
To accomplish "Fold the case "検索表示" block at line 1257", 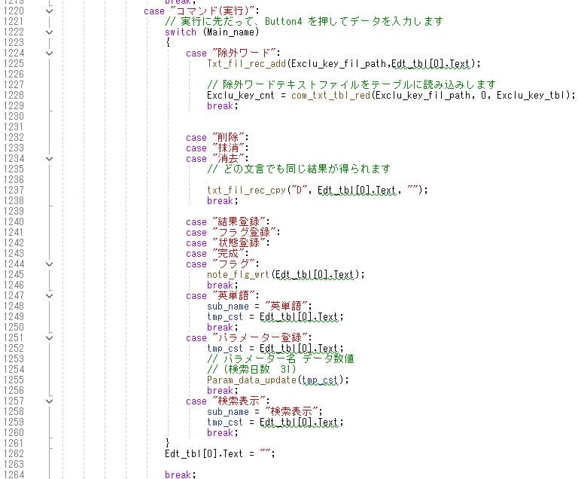I will point(50,401).
